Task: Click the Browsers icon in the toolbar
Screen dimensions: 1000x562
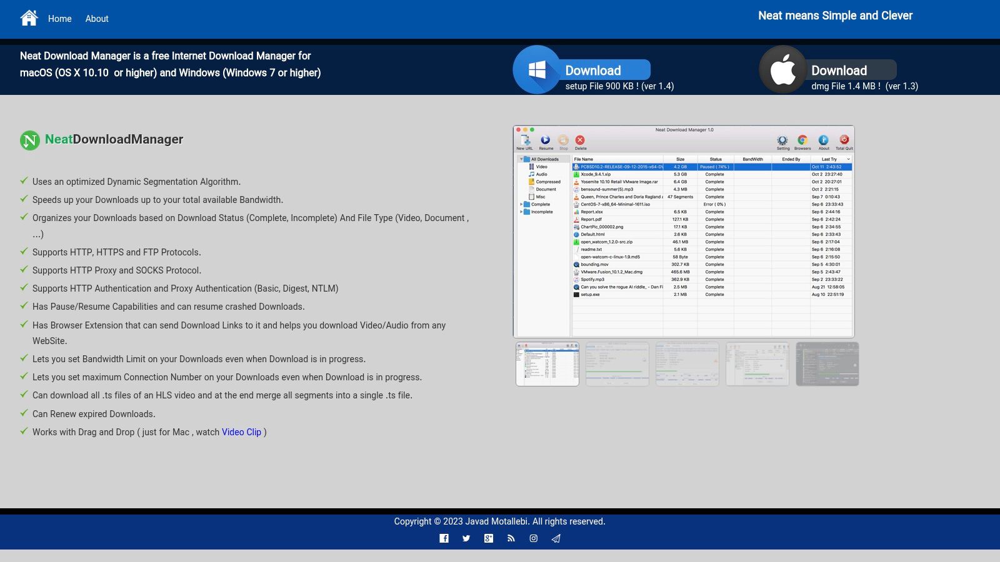Action: click(x=802, y=140)
